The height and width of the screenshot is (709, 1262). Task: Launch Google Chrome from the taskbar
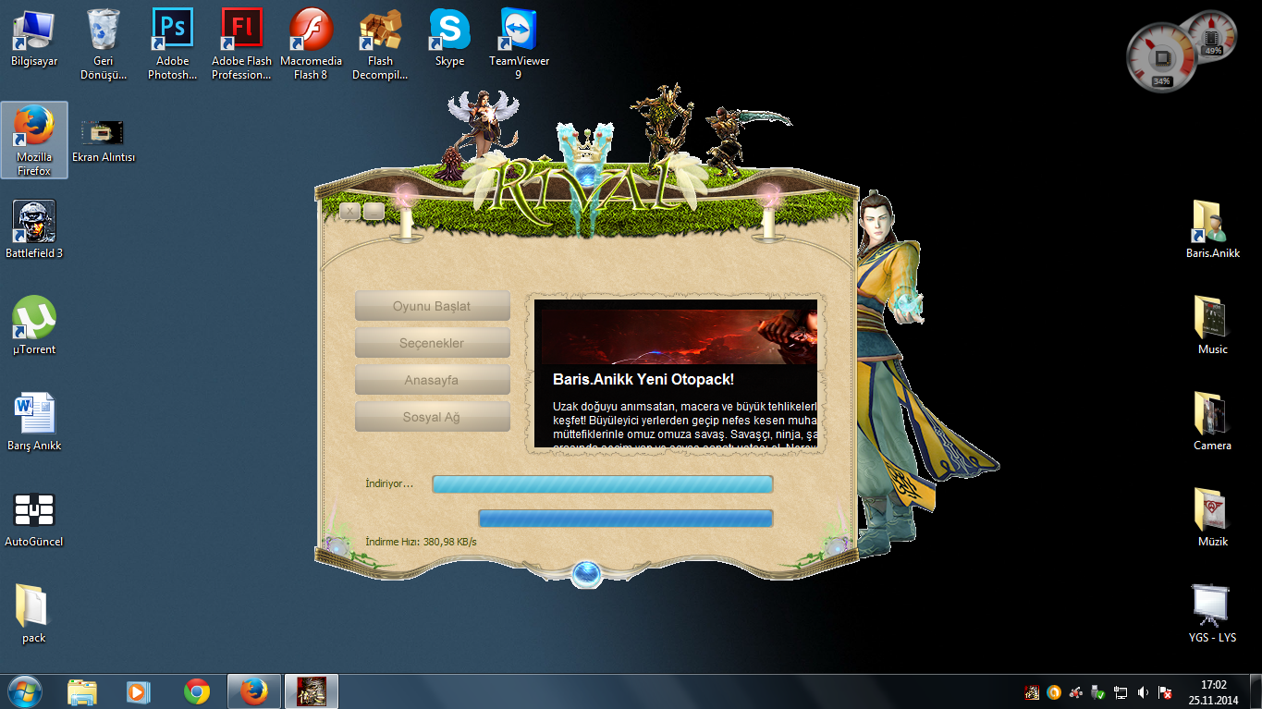point(196,691)
